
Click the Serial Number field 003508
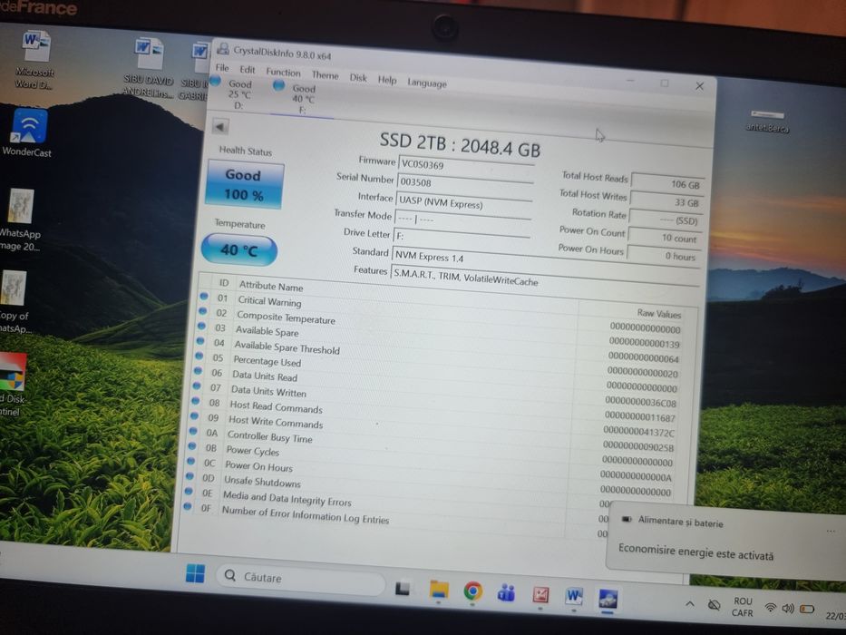(x=465, y=185)
